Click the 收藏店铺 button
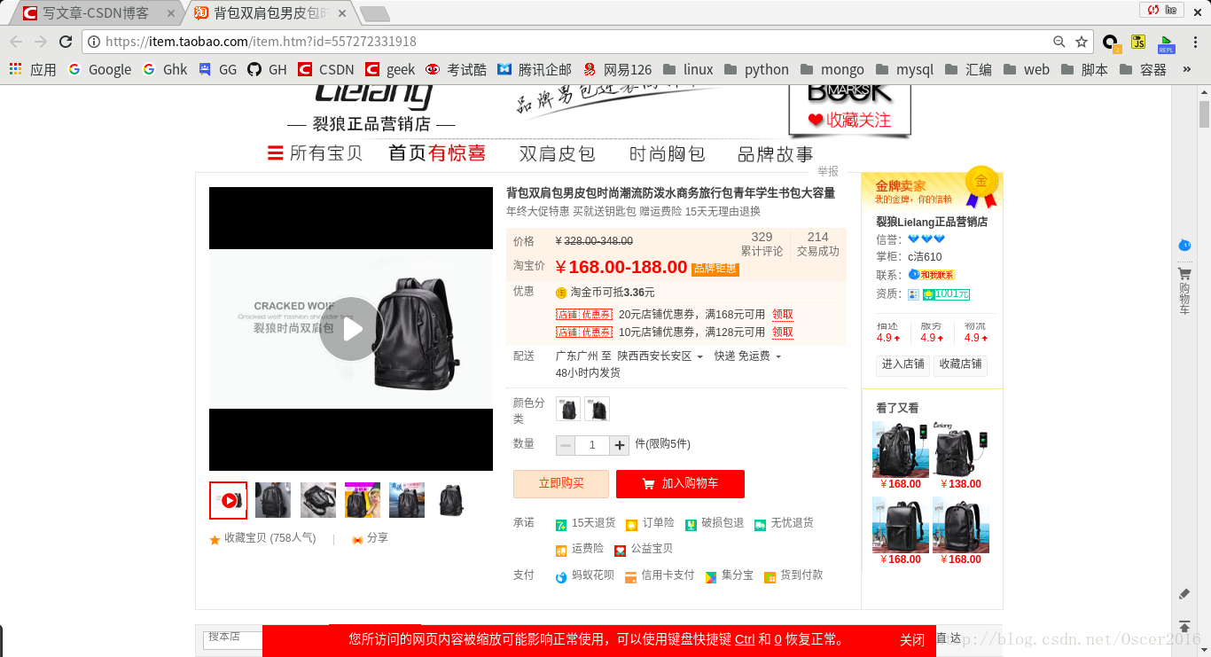 [x=961, y=364]
